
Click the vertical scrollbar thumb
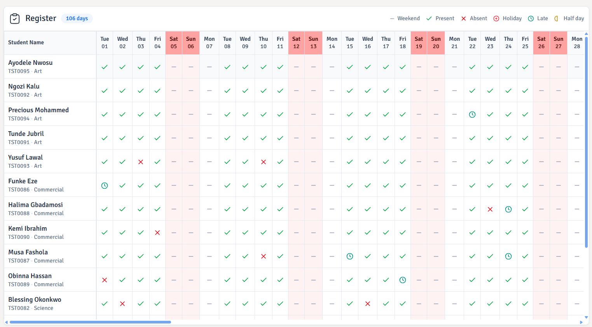pyautogui.click(x=586, y=142)
